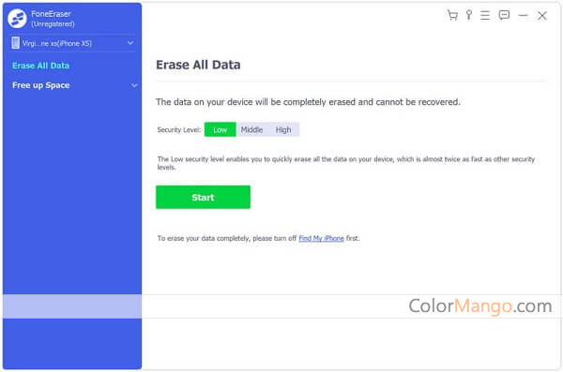563x372 pixels.
Task: Open the hamburger menu icon
Action: [485, 15]
